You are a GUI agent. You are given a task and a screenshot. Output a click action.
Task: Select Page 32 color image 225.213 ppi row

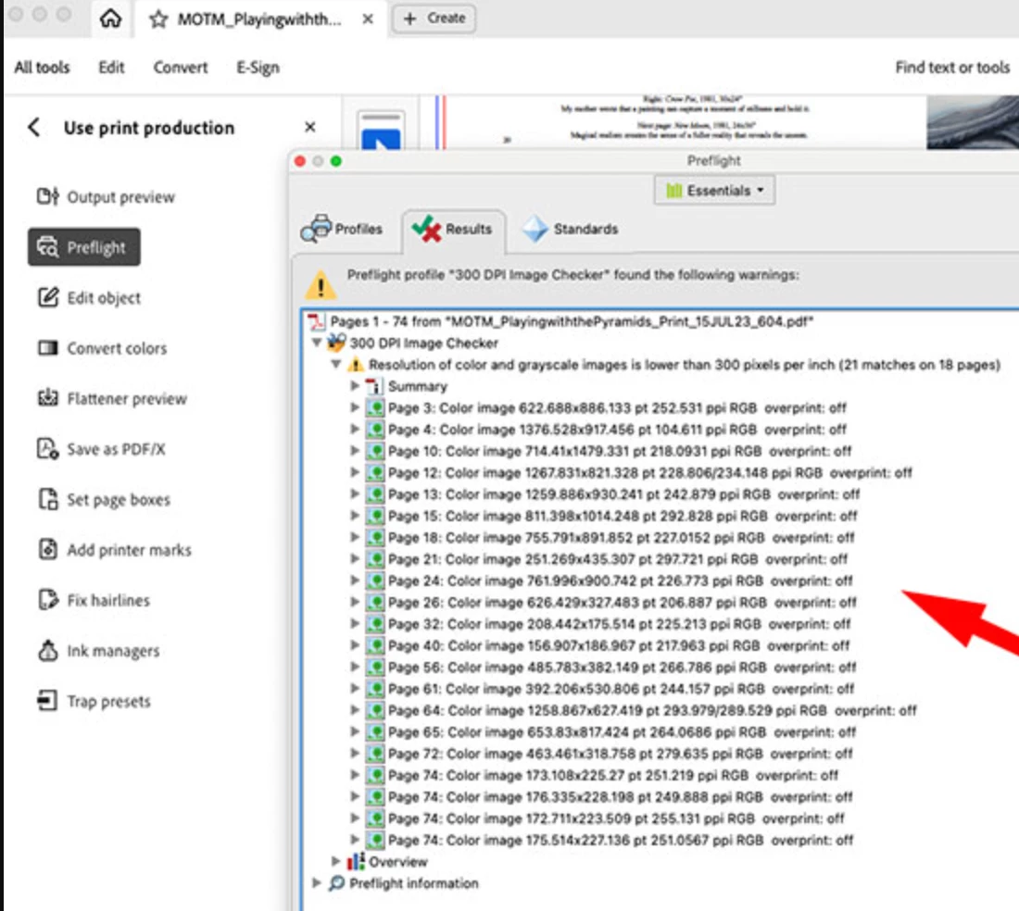[620, 624]
